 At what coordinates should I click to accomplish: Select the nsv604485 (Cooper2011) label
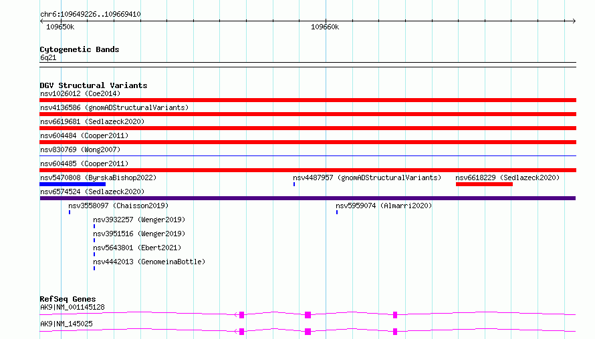(84, 163)
